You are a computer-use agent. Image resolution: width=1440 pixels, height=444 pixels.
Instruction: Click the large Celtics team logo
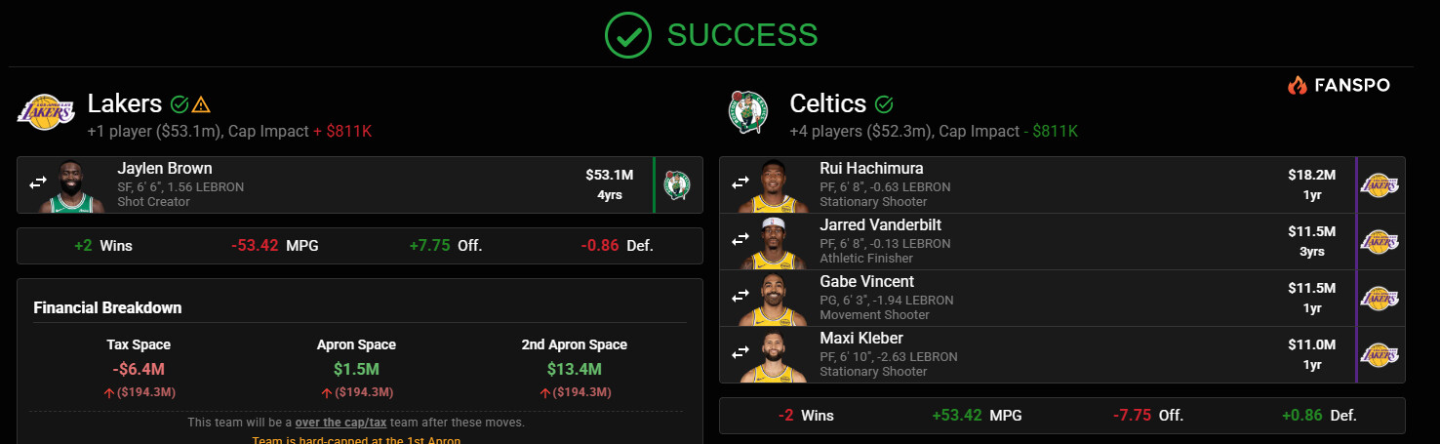747,111
